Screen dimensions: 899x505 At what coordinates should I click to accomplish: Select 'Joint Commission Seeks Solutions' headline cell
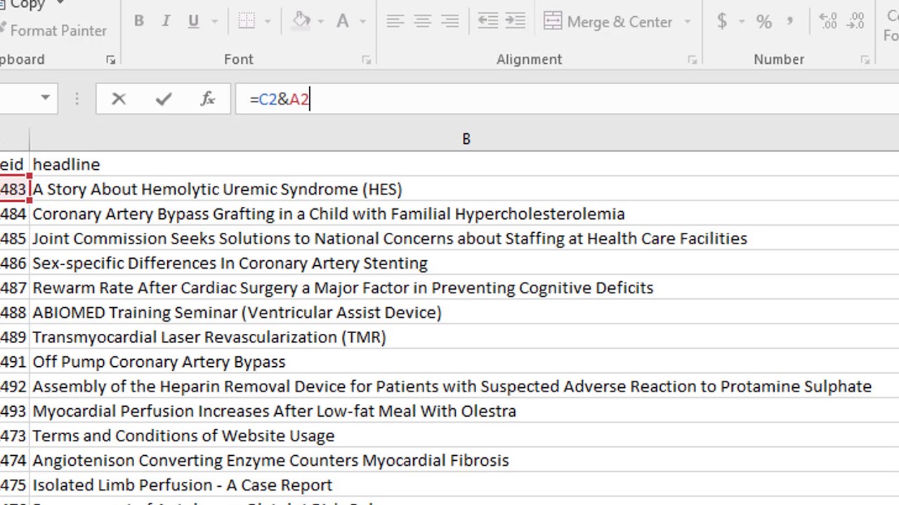click(465, 238)
